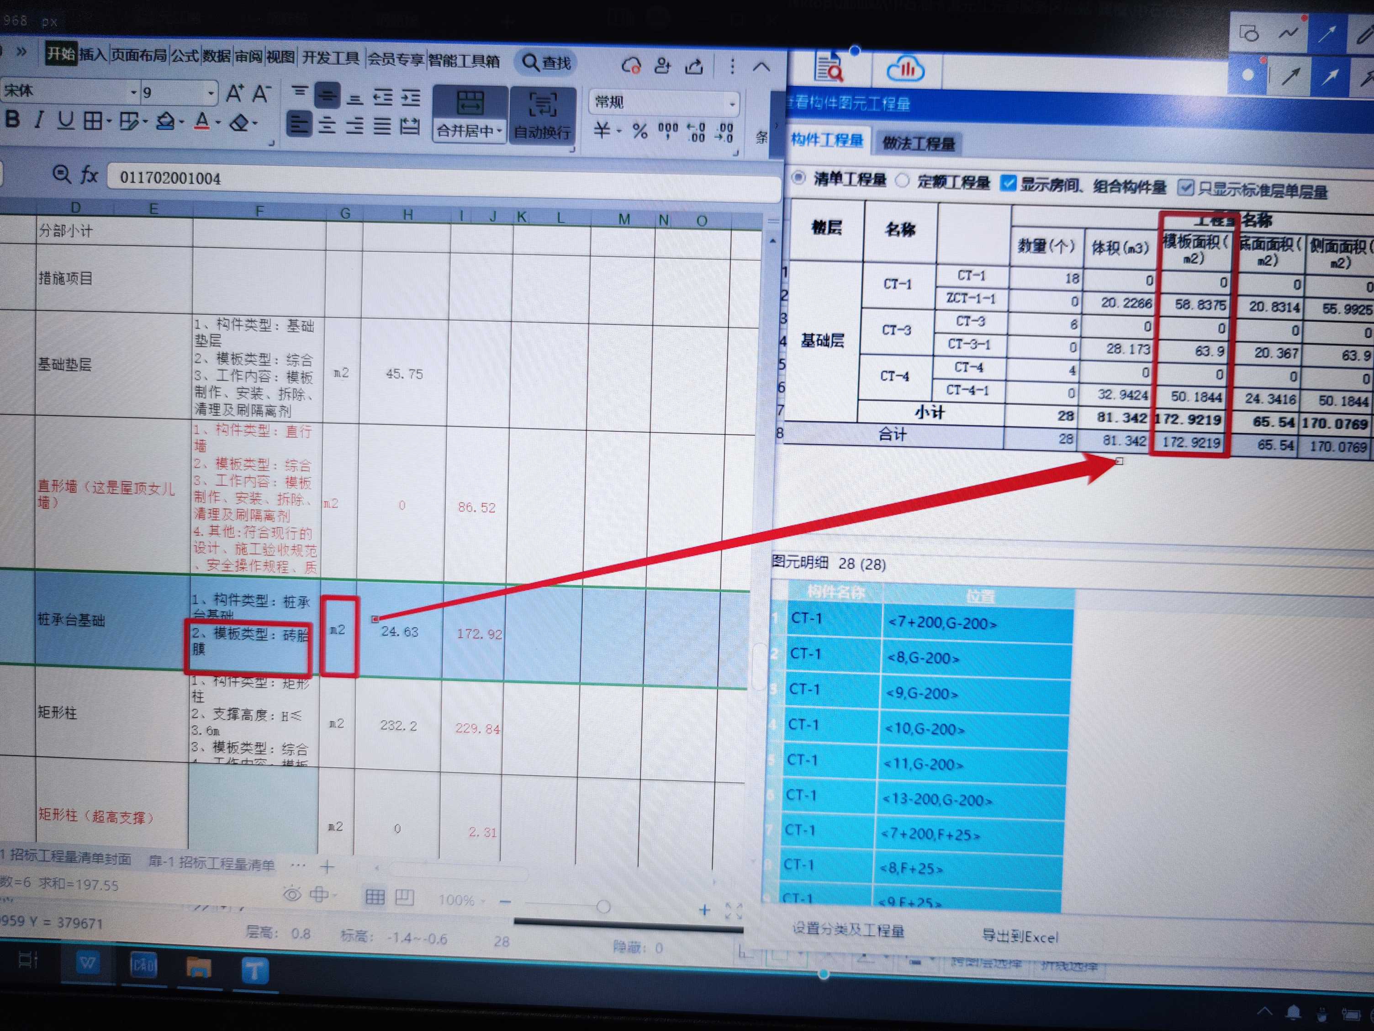Switch to normal grid view icon
The width and height of the screenshot is (1374, 1031).
[x=375, y=896]
